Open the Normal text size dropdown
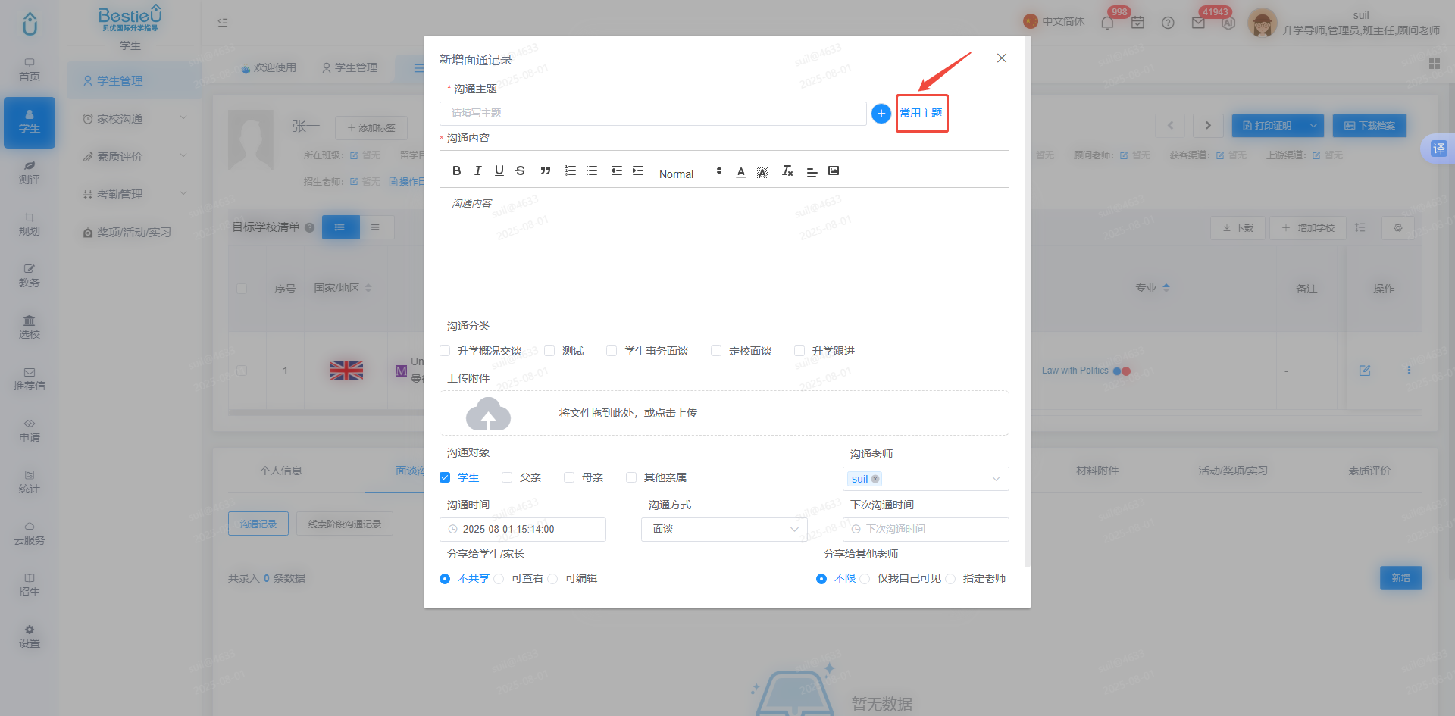The width and height of the screenshot is (1455, 716). [690, 174]
